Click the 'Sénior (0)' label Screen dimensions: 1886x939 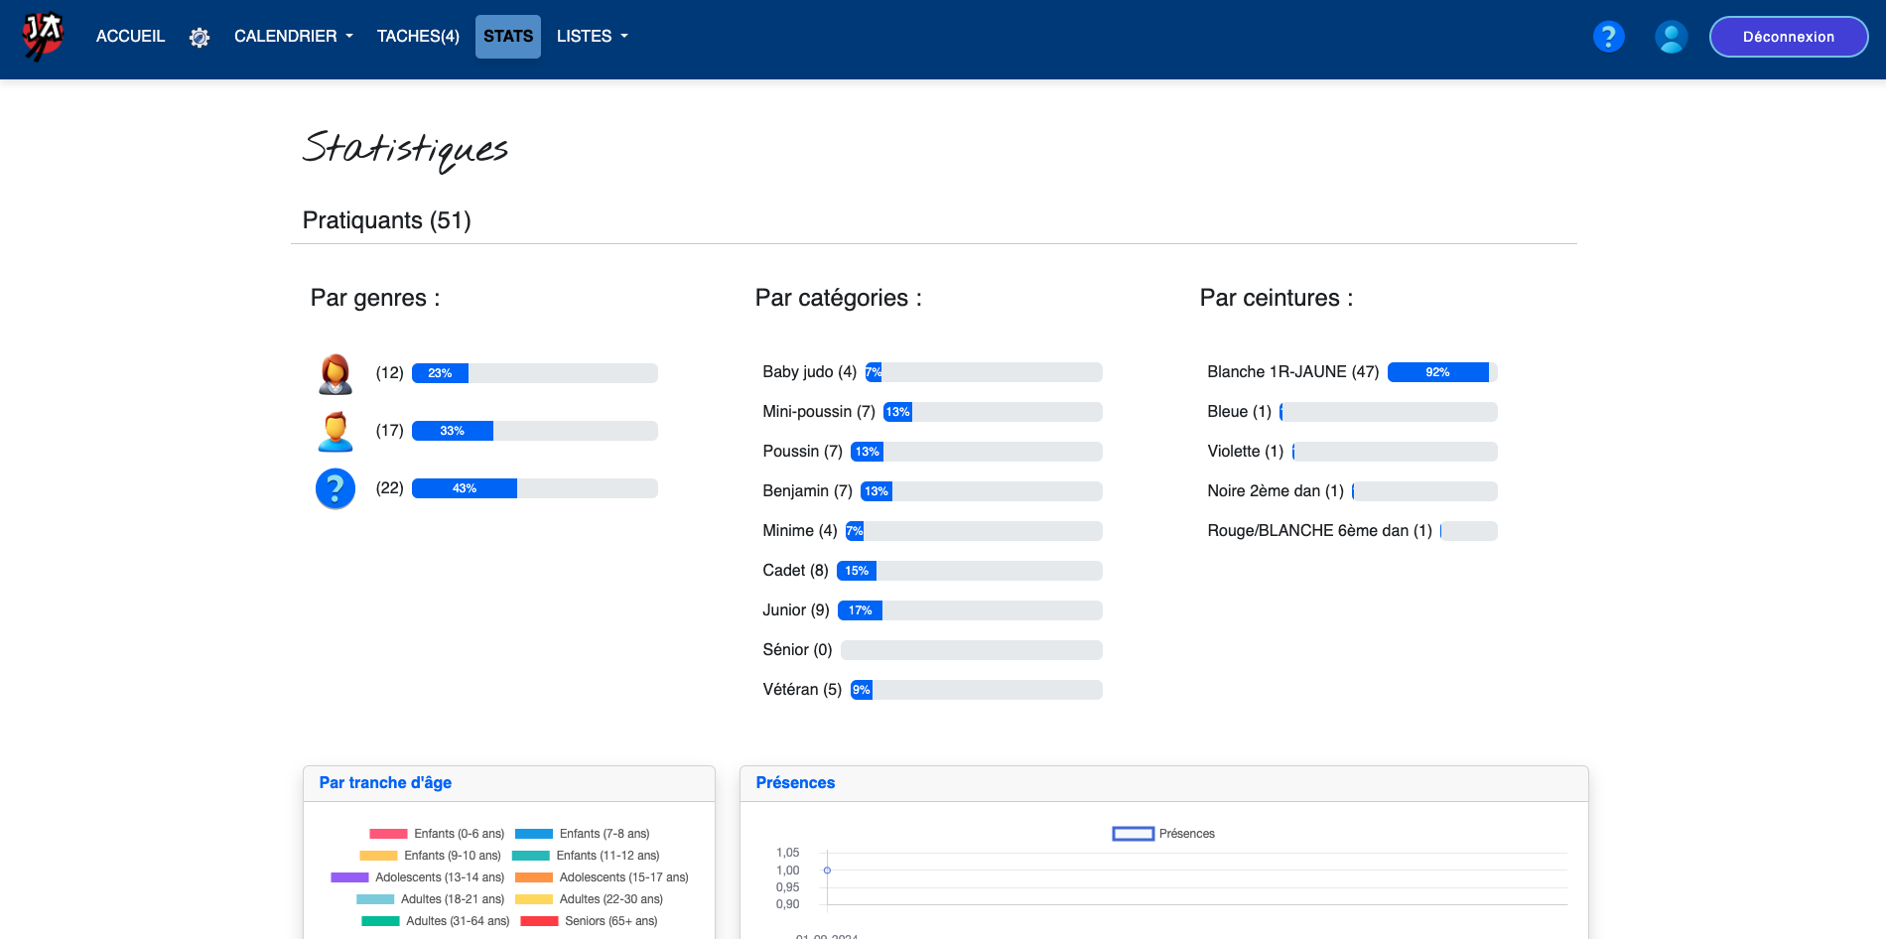[797, 650]
